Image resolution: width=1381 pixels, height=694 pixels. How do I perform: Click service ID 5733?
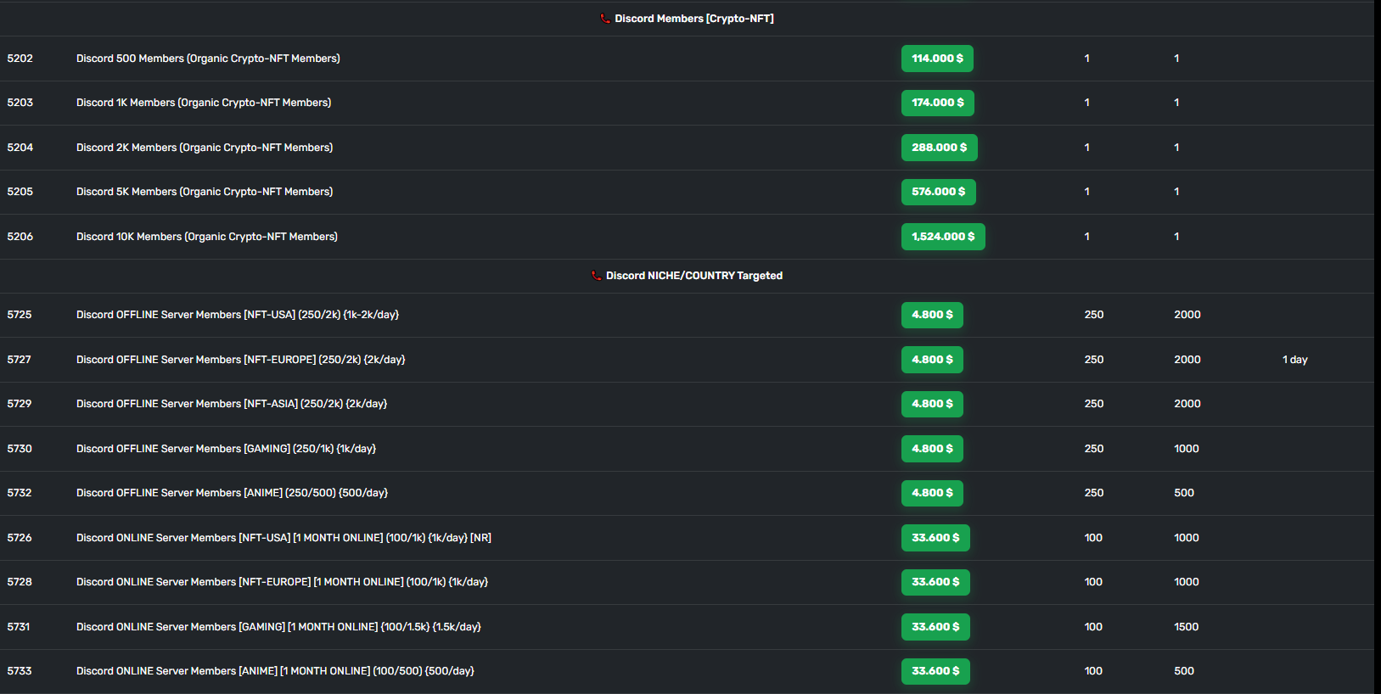pyautogui.click(x=20, y=671)
